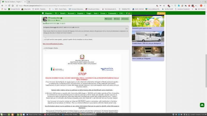Switch to 'Posta in arrivo' taskbar window

click(34, 114)
